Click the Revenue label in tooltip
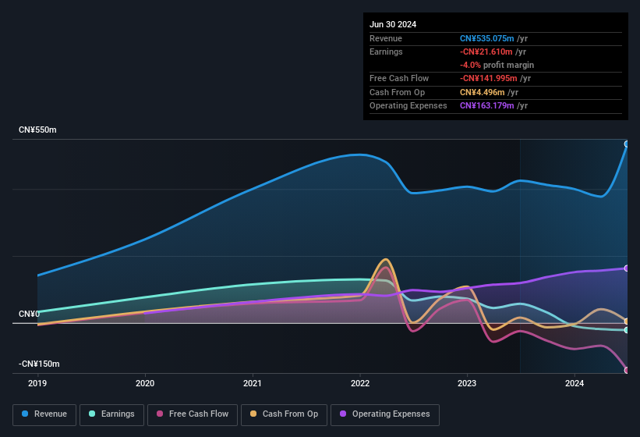 pos(386,38)
